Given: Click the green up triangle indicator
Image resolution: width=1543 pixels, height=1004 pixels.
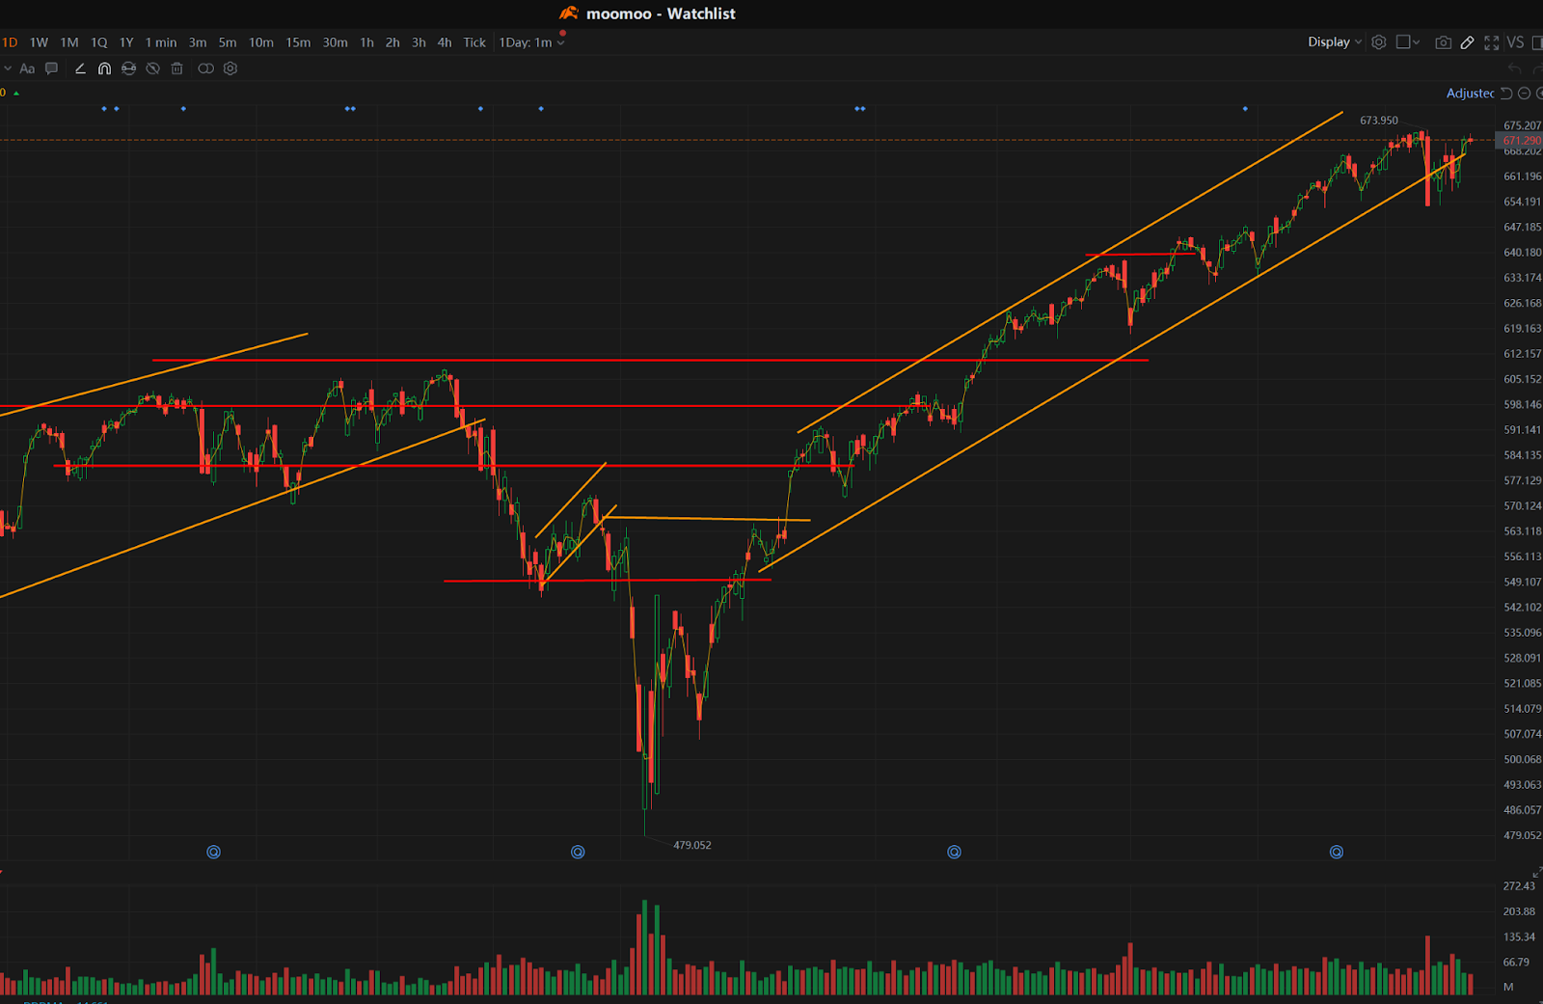Looking at the screenshot, I should point(16,94).
